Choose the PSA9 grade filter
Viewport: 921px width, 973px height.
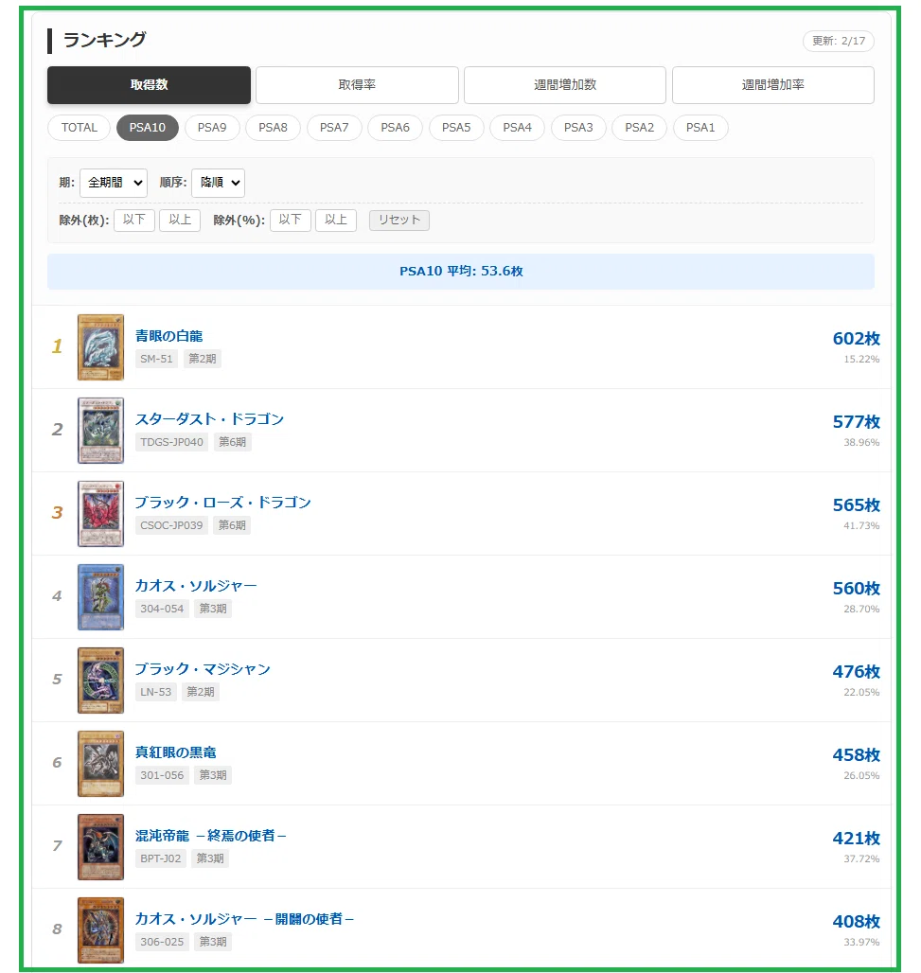click(212, 128)
